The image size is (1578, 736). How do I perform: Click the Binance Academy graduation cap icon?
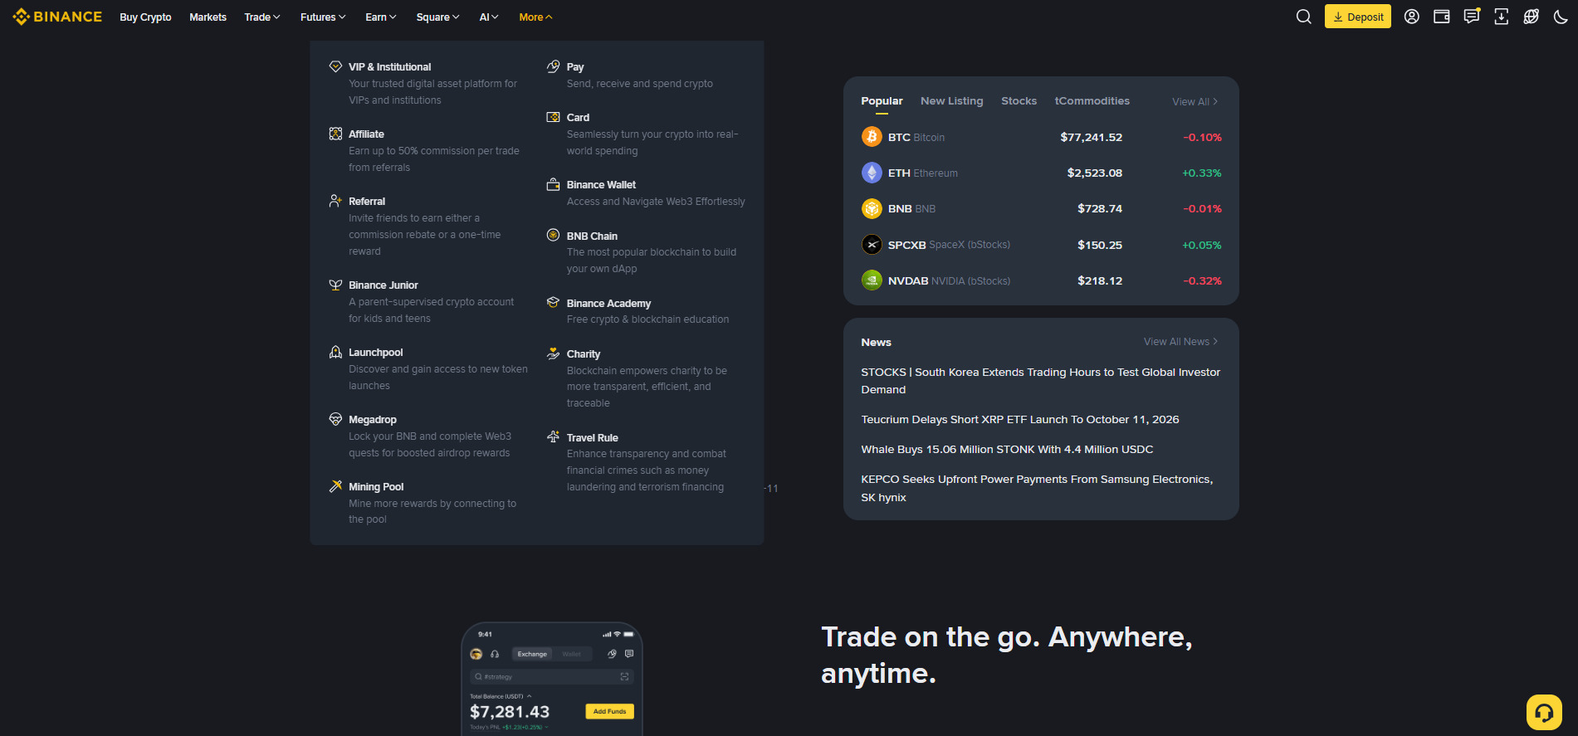(553, 303)
